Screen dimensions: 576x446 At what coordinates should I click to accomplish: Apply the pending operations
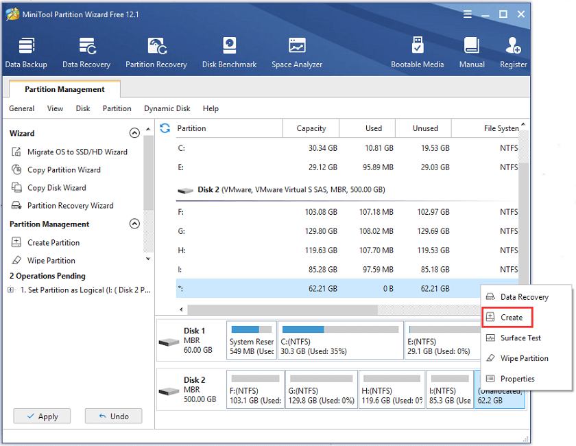point(42,416)
